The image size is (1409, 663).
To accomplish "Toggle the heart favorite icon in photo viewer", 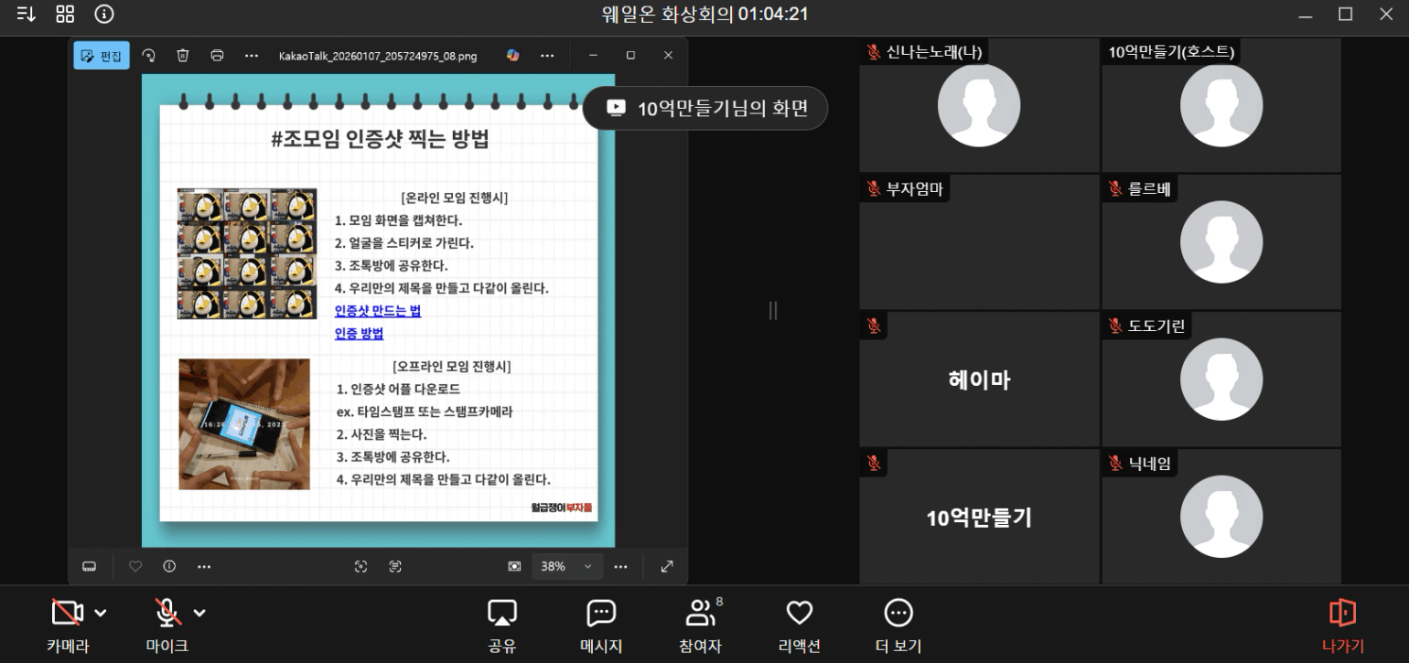I will pos(135,566).
